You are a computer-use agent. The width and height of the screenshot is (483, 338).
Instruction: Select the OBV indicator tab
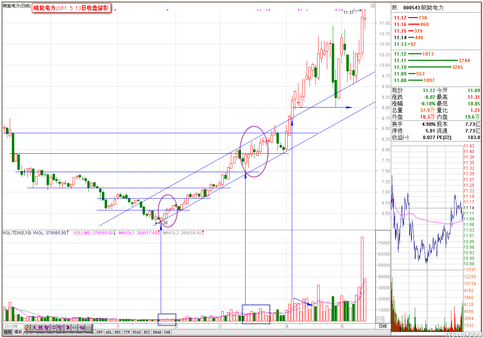pyautogui.click(x=100, y=332)
